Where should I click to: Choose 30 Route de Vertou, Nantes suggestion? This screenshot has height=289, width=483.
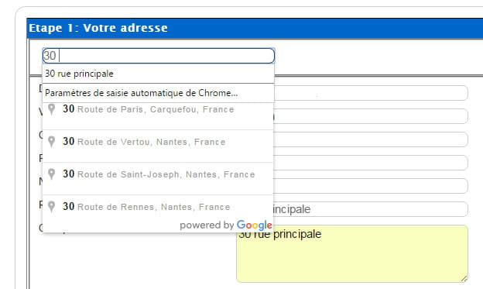(158, 146)
